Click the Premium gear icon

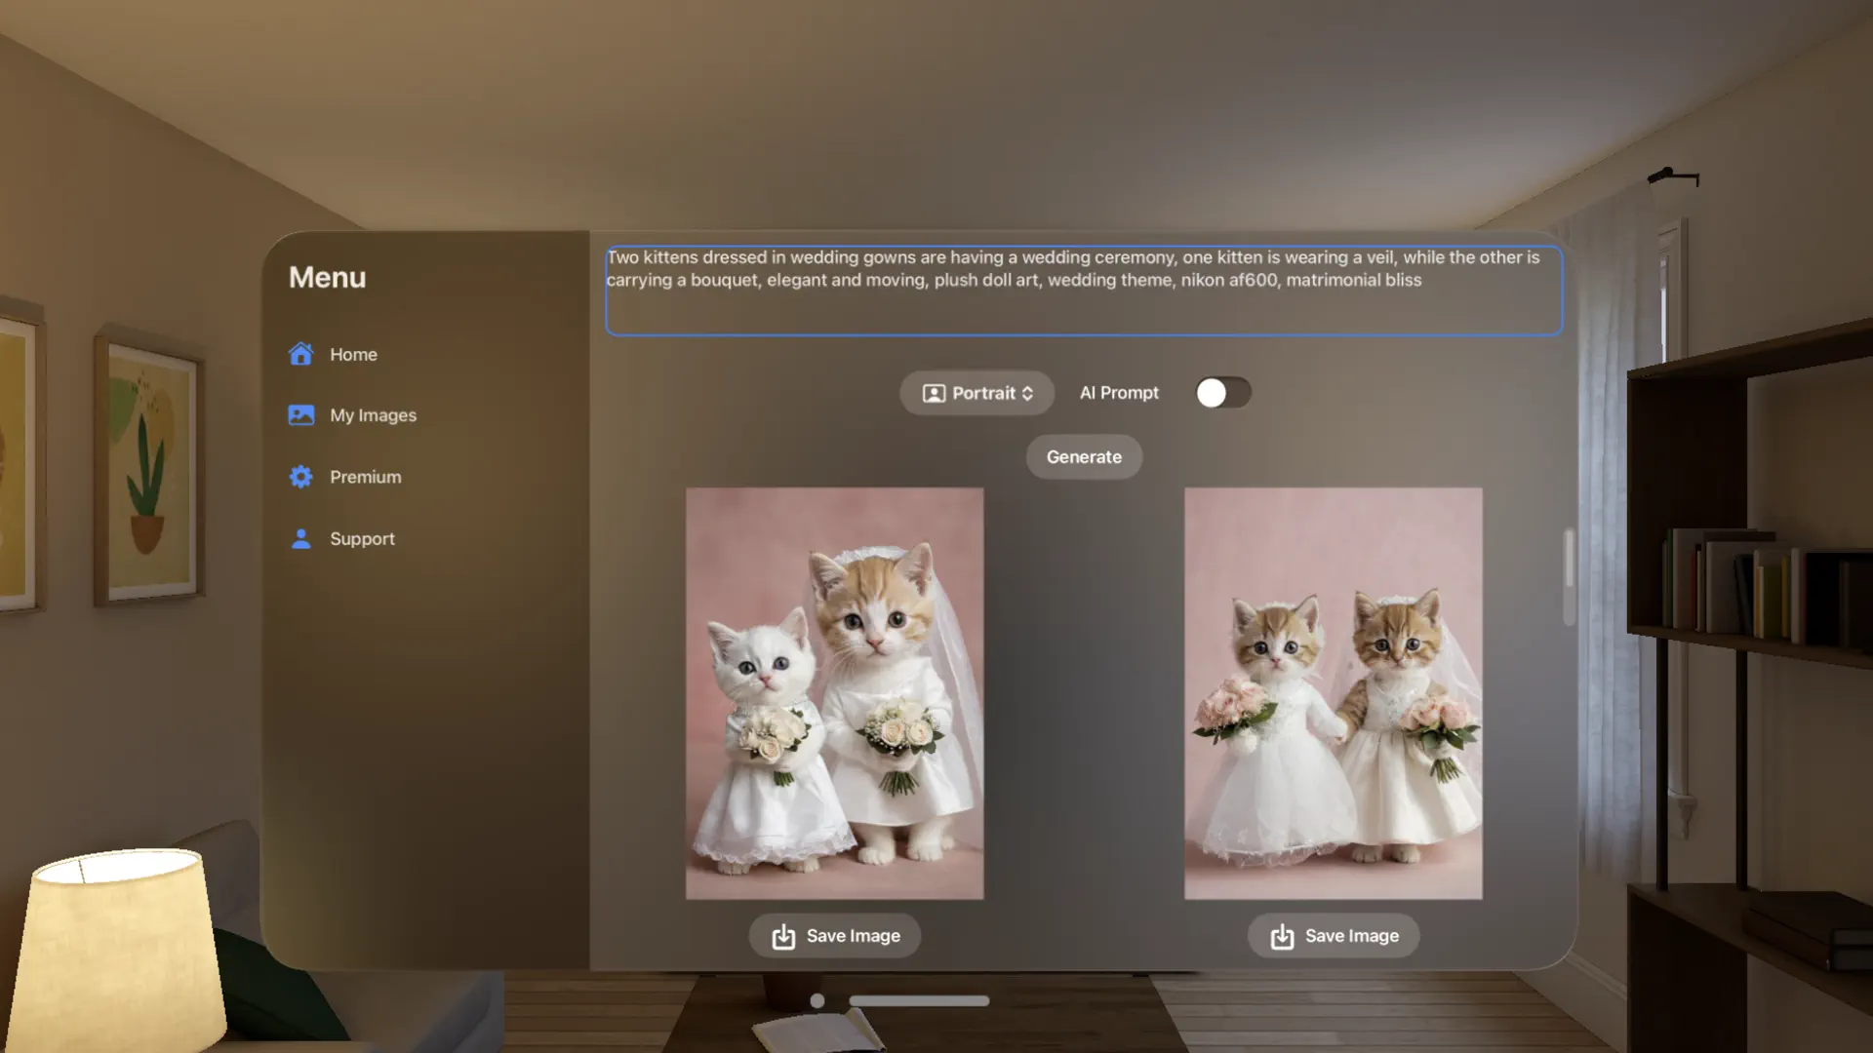(x=301, y=476)
